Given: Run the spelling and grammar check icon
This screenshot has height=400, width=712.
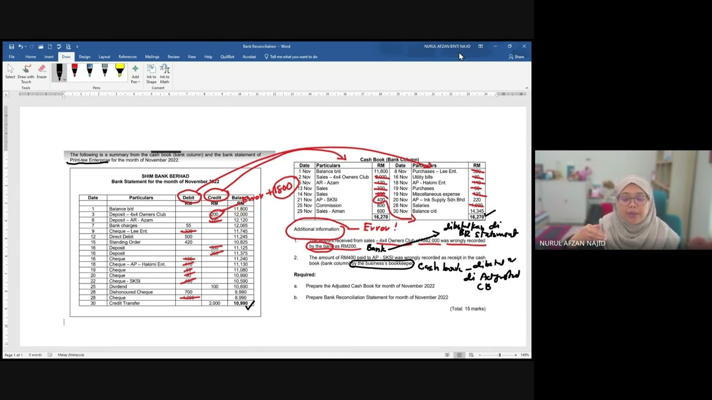Looking at the screenshot, I should (x=59, y=47).
